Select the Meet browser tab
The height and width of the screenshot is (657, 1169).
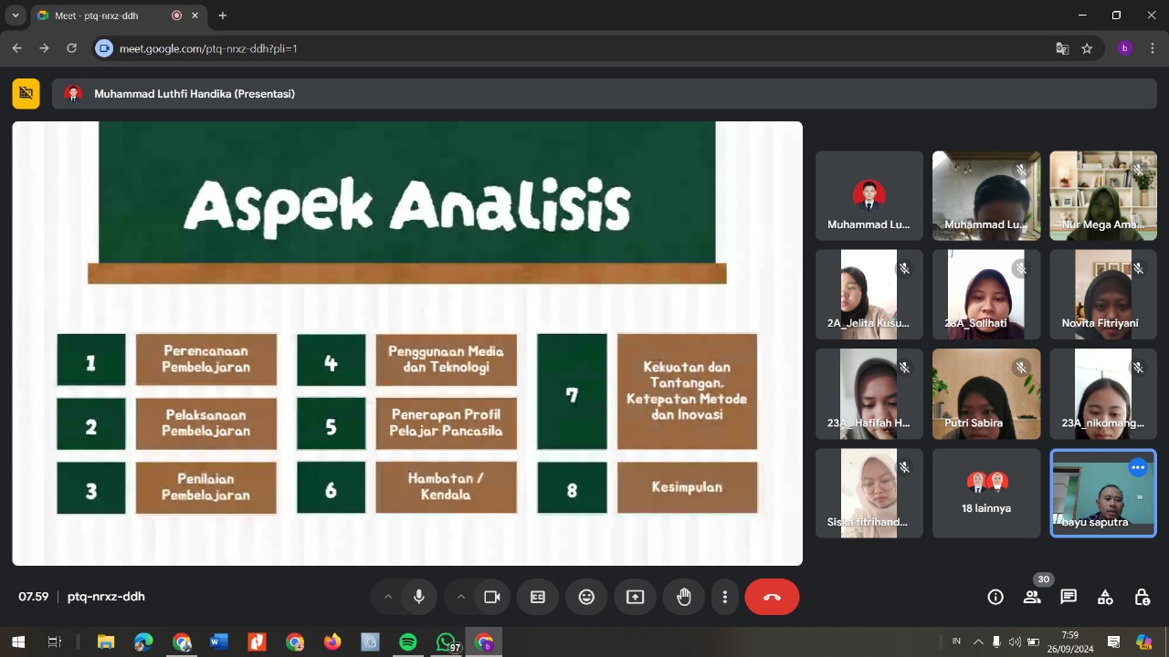(x=100, y=16)
